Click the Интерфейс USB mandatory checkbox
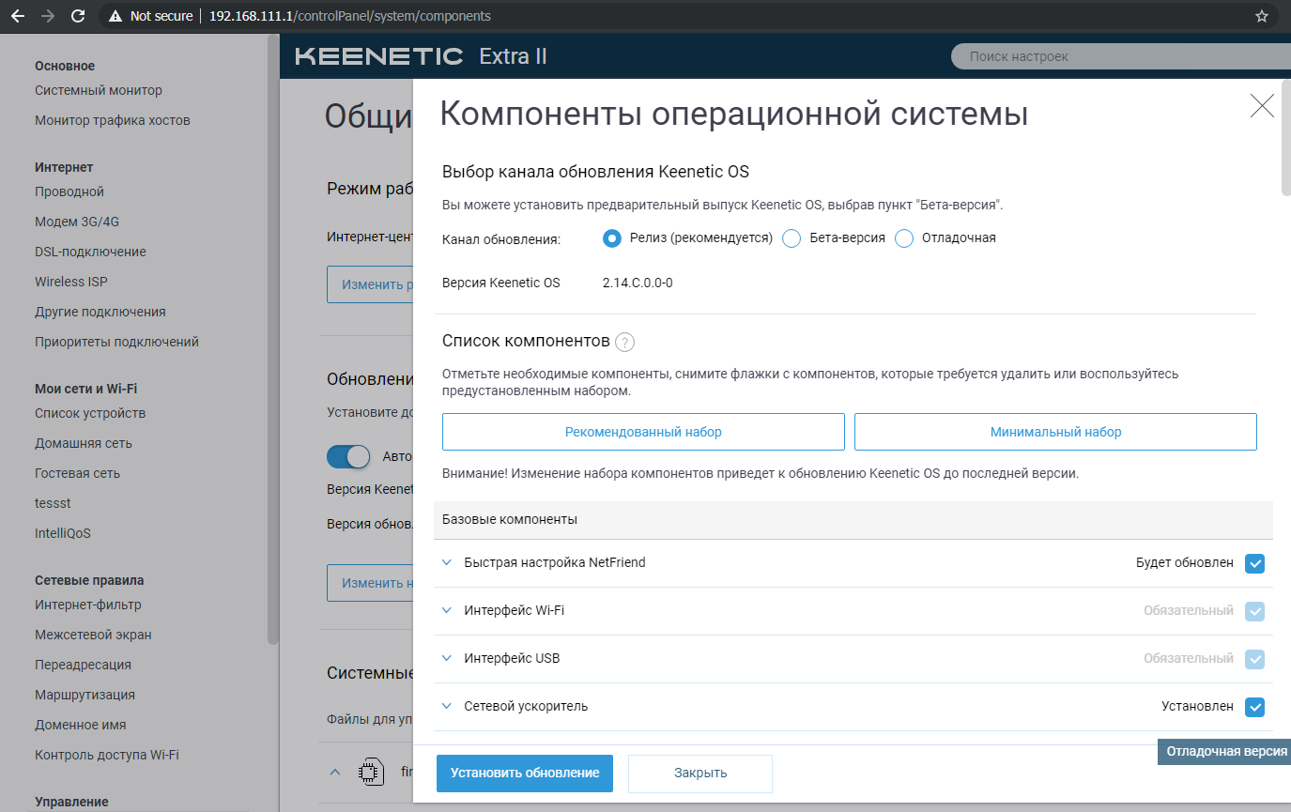 [x=1254, y=659]
